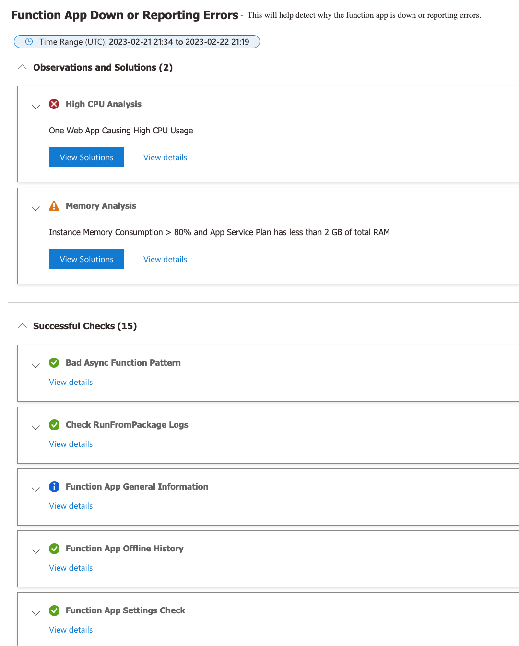Click the green check icon on Function App Settings Check
The height and width of the screenshot is (646, 519).
click(x=54, y=610)
